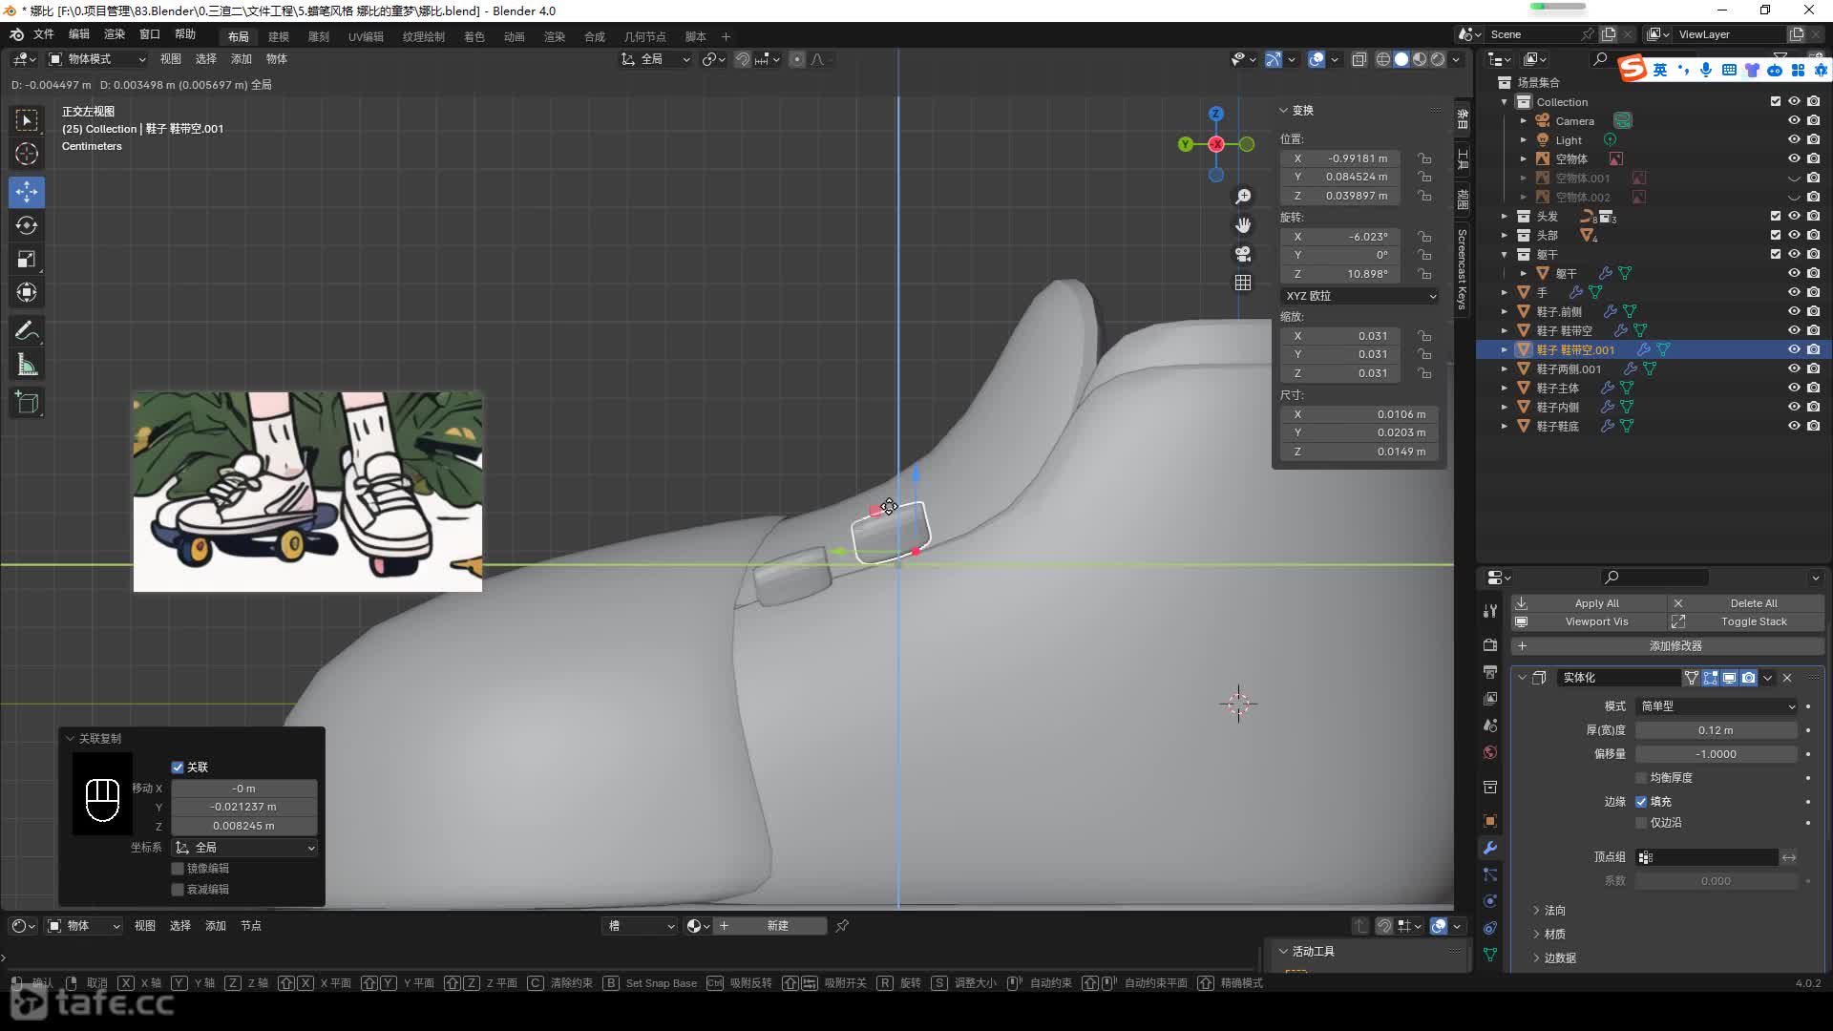Toggle X-ray display in viewport header
The height and width of the screenshot is (1031, 1833).
(1359, 59)
